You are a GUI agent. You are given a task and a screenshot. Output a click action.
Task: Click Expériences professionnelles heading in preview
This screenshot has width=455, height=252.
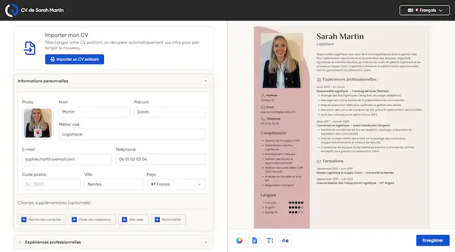[x=350, y=79]
